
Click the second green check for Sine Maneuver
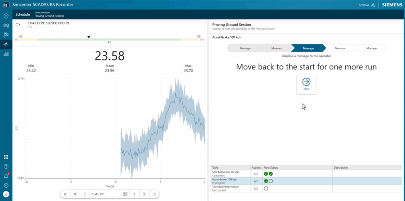(x=271, y=174)
